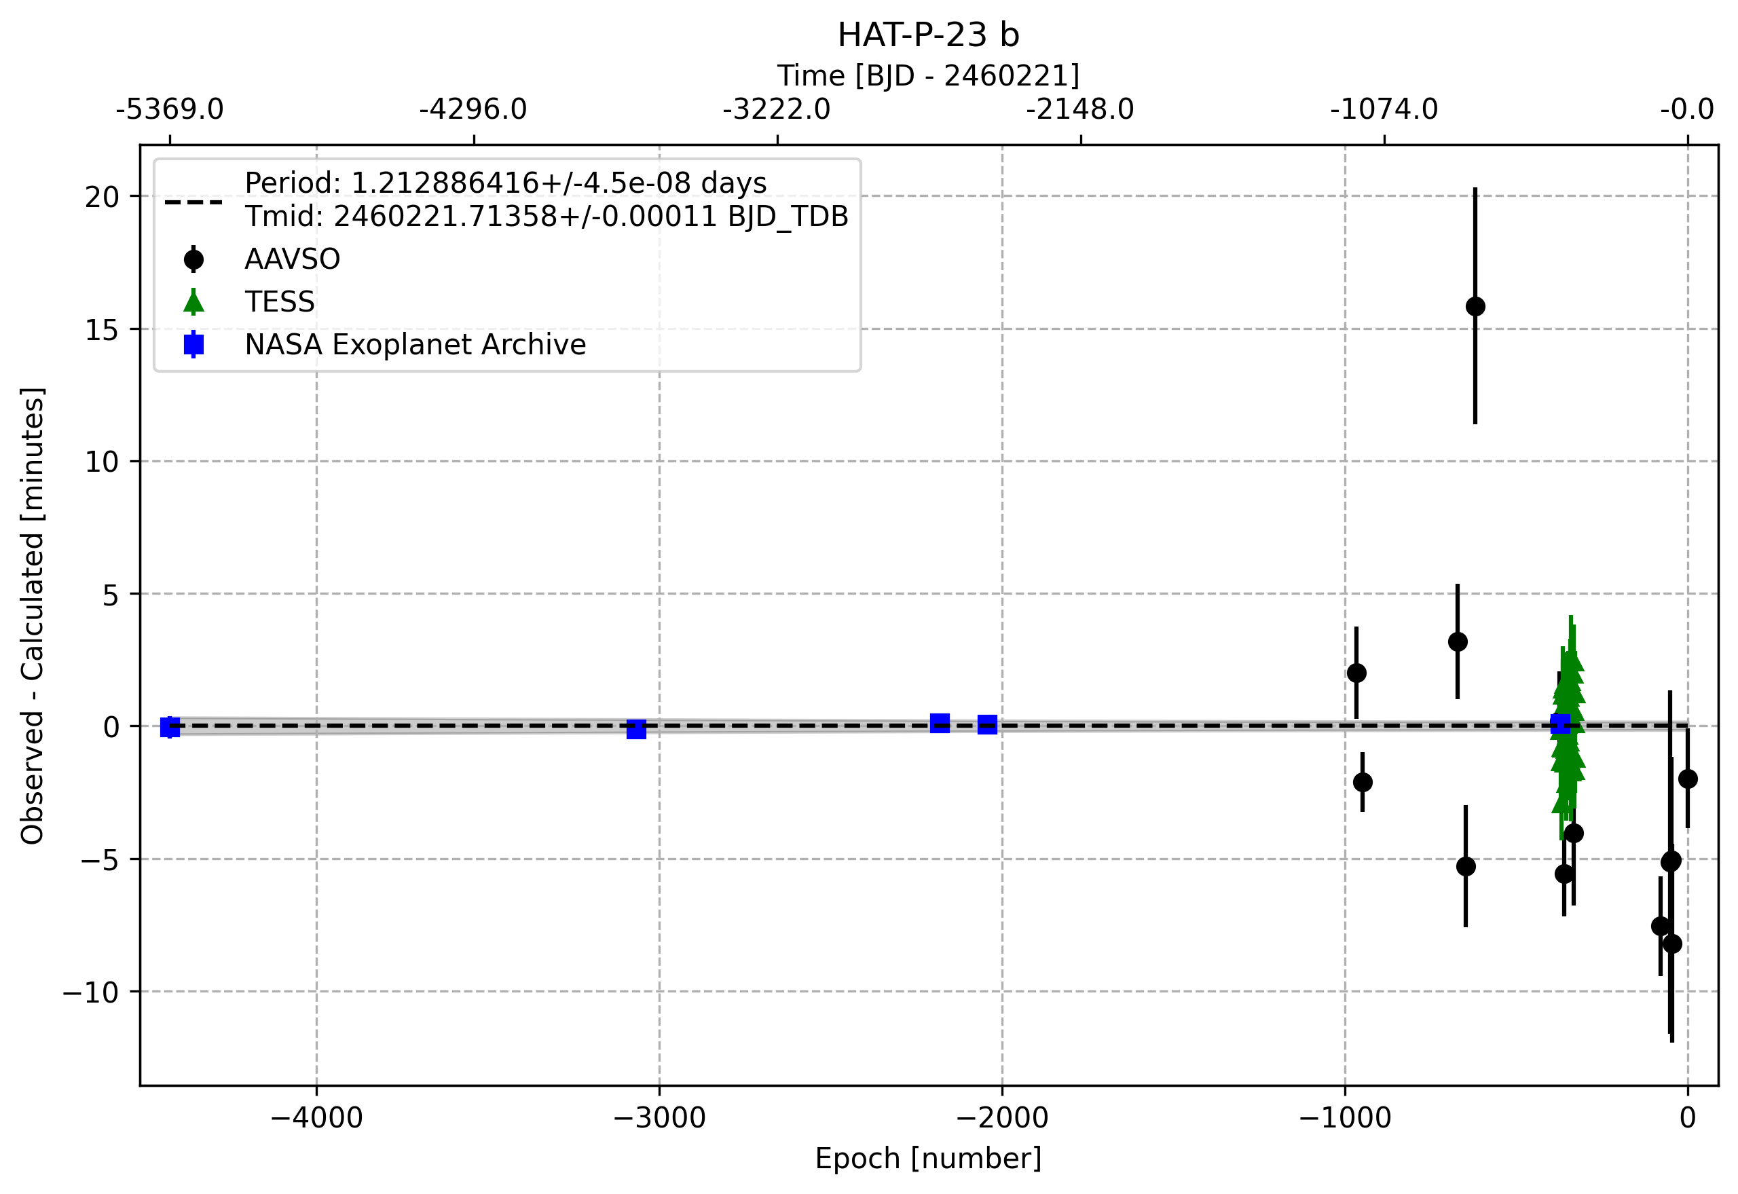Click the legend's Period 1.212886416 text line
Viewport: 1738px width, 1194px height.
506,183
